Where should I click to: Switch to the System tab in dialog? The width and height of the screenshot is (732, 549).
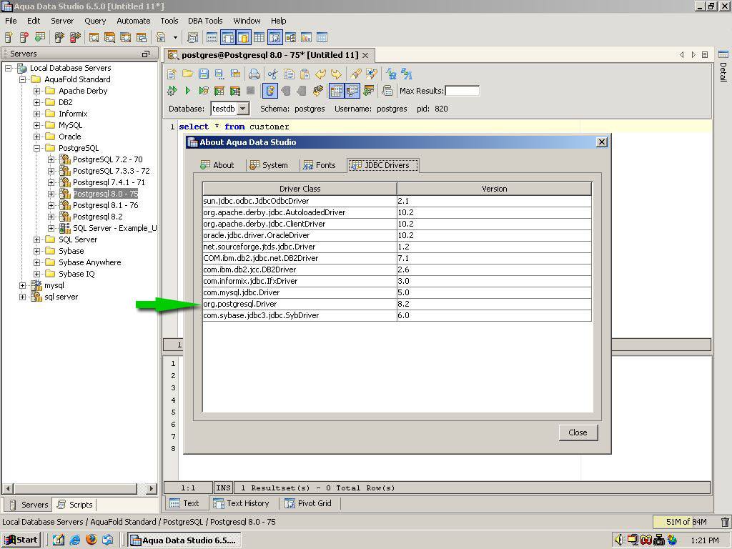pos(269,165)
